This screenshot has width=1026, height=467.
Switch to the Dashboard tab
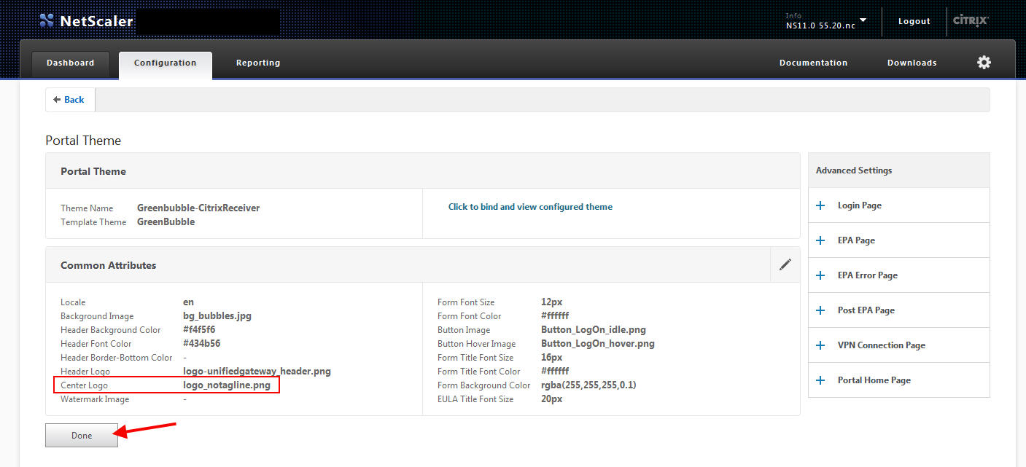click(71, 63)
